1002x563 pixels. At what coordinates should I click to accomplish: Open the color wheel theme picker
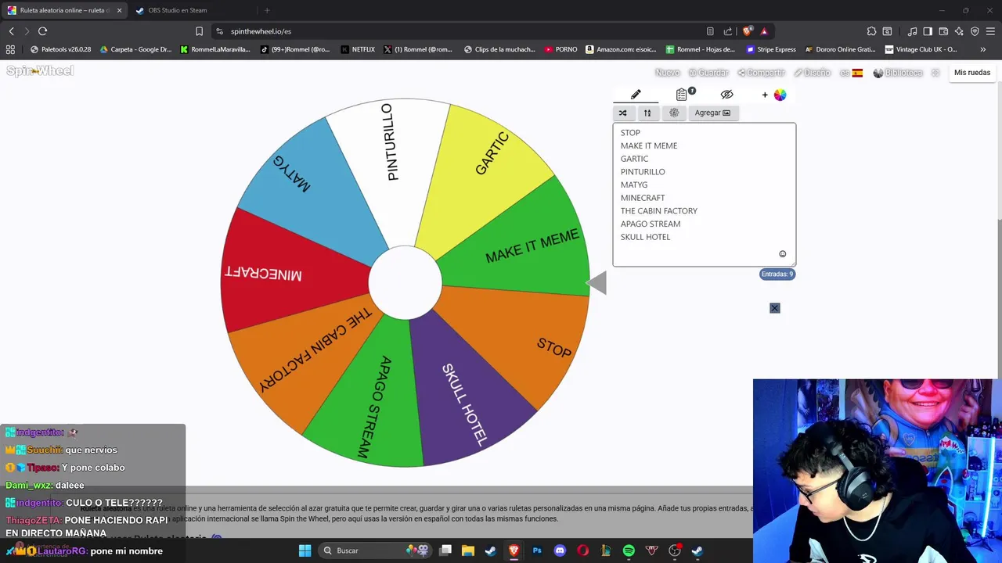780,95
